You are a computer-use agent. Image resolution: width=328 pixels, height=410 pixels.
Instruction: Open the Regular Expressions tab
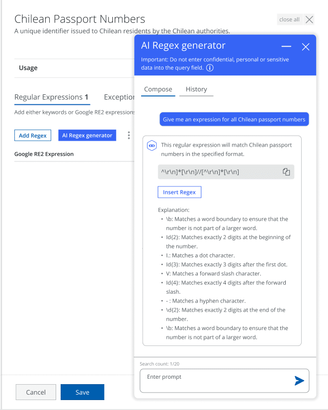click(x=51, y=97)
